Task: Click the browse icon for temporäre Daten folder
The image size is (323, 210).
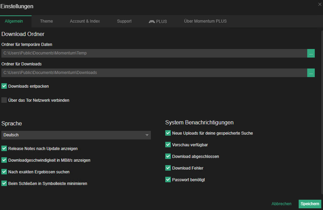Action: pos(311,53)
